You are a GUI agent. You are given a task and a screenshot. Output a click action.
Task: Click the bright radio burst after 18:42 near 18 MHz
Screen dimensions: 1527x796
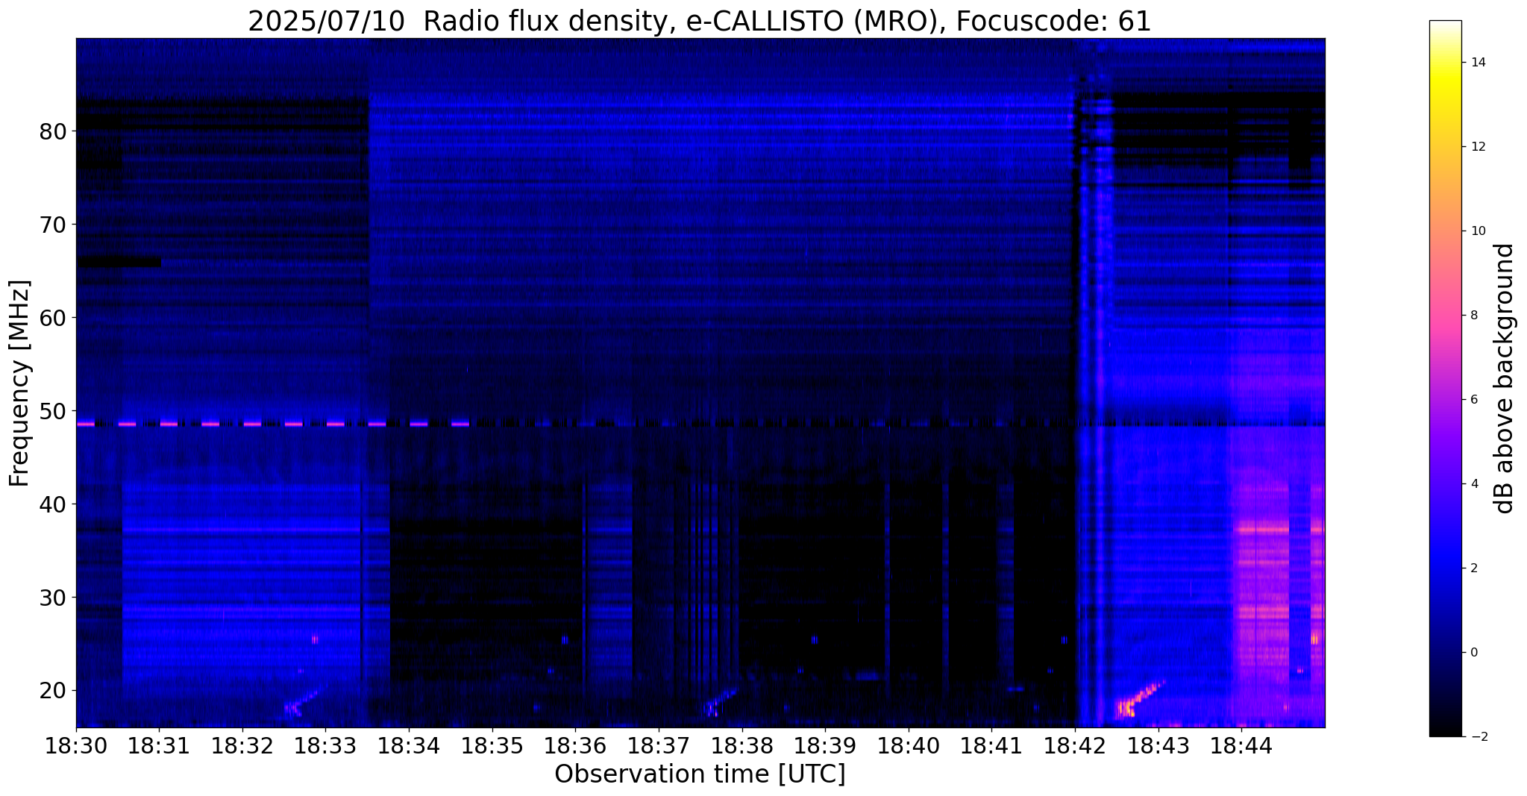click(1138, 698)
